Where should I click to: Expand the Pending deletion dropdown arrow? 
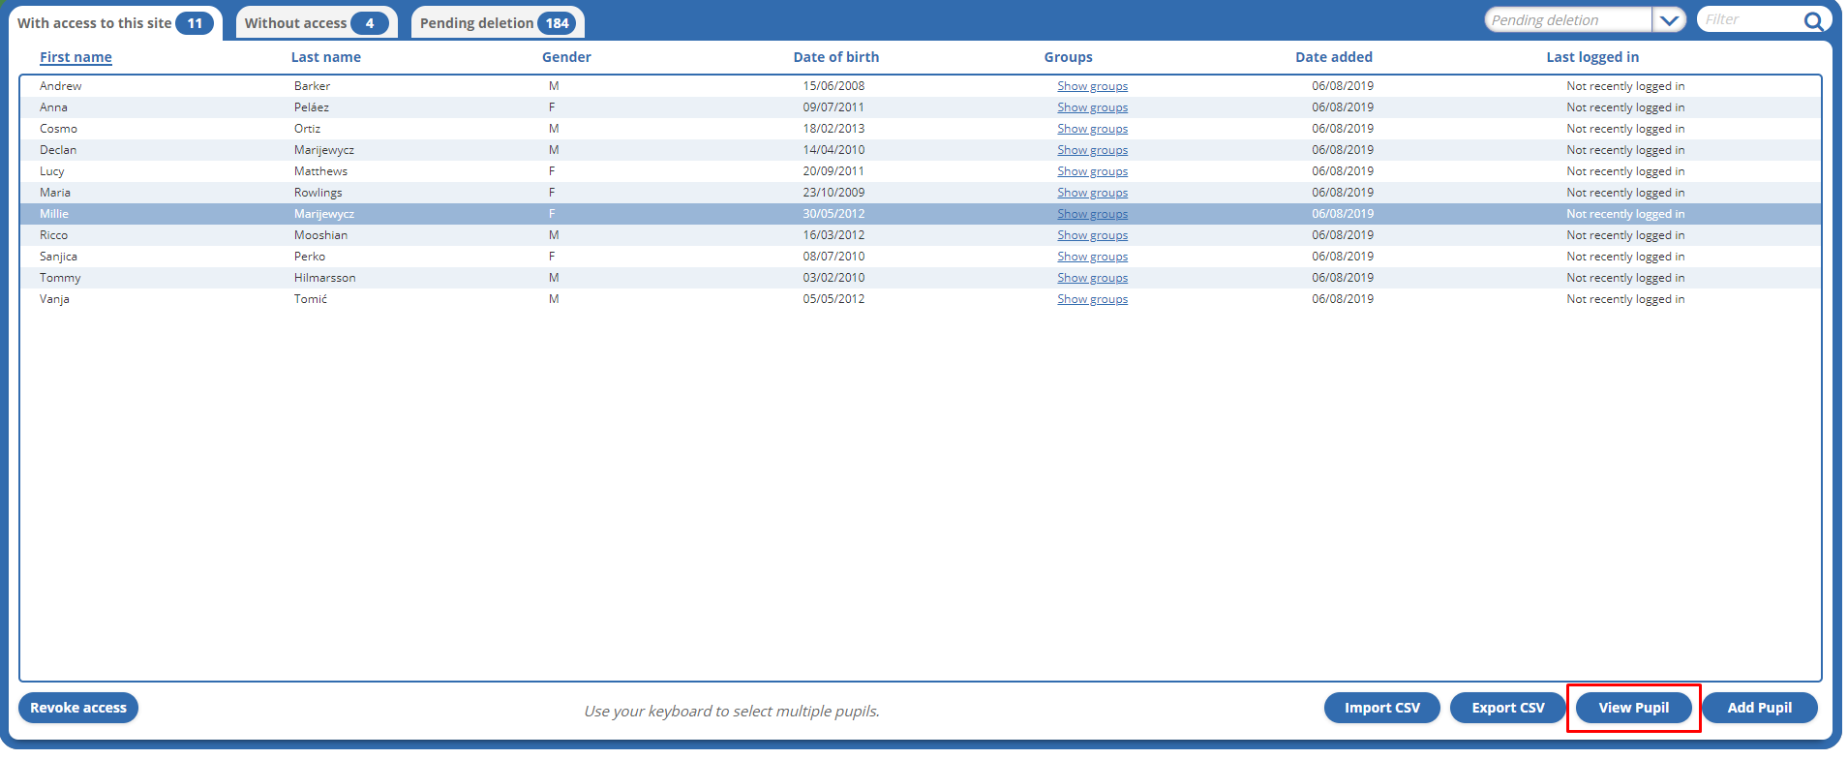tap(1669, 20)
